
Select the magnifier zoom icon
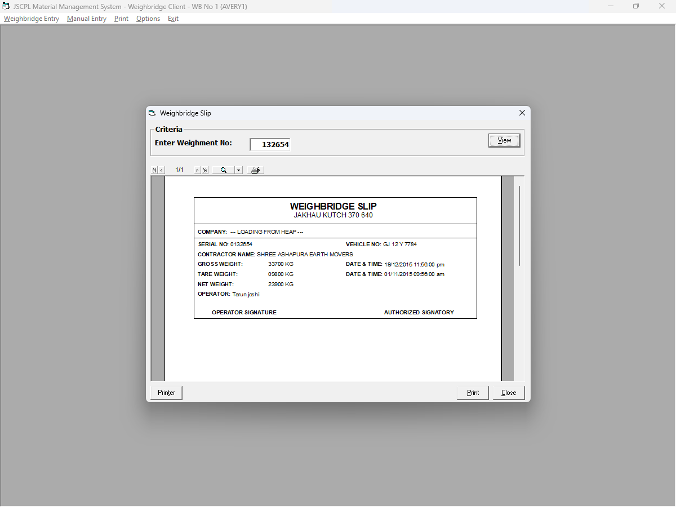point(223,170)
